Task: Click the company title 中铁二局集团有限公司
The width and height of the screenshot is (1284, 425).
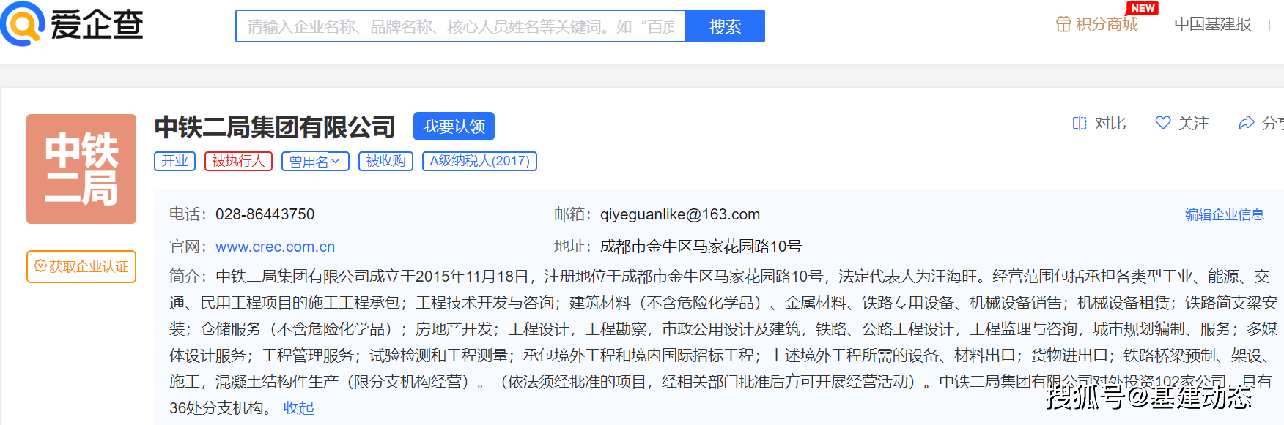Action: click(275, 127)
